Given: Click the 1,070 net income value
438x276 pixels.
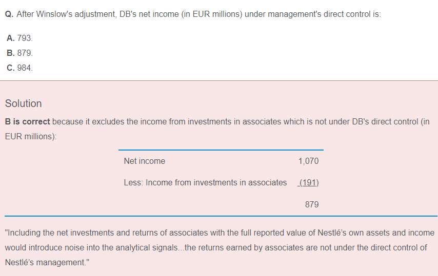Looking at the screenshot, I should (308, 161).
